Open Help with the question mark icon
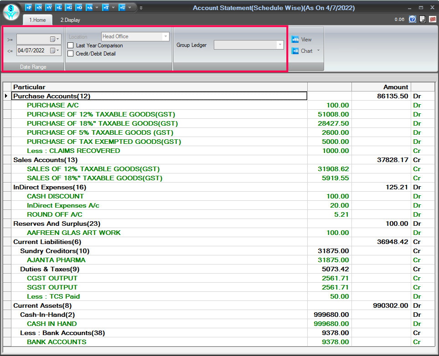This screenshot has width=439, height=356. point(413,20)
